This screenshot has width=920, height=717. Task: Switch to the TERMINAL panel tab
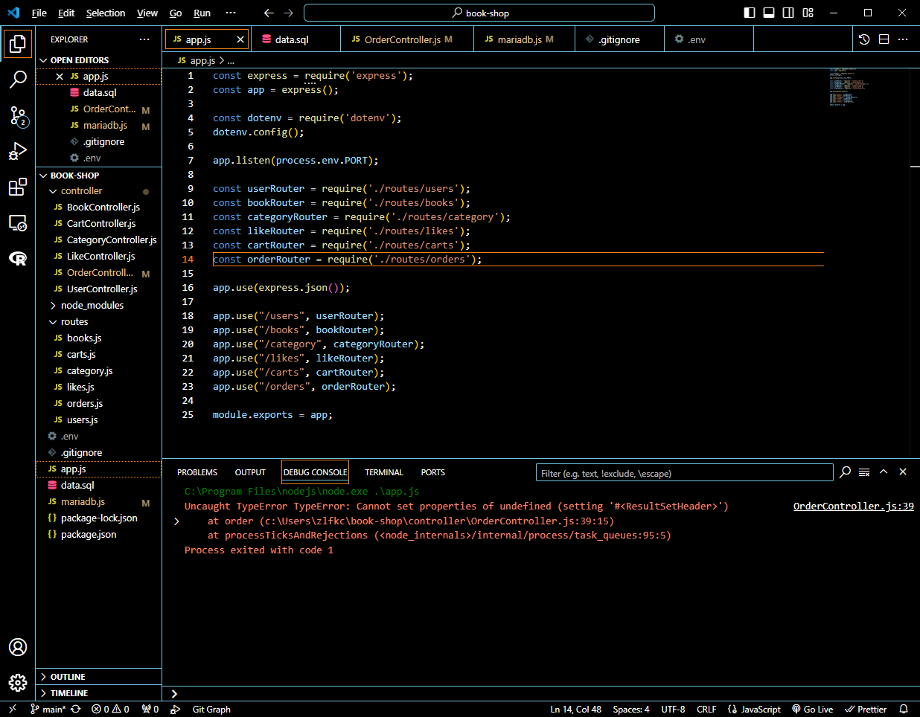point(384,472)
